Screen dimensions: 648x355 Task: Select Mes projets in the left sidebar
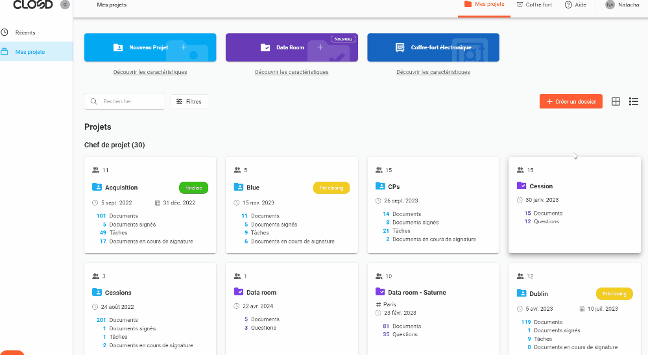point(30,52)
